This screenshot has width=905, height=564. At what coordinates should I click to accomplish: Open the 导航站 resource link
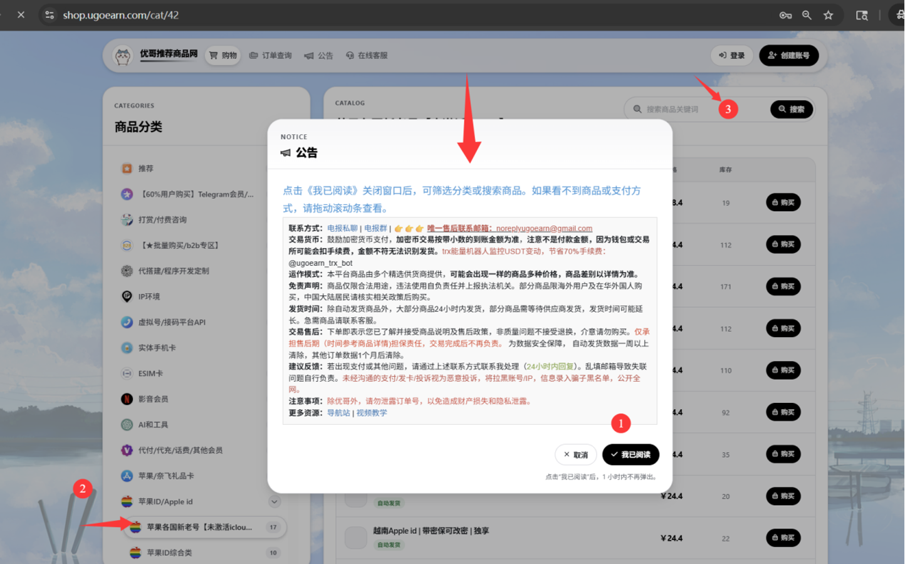pos(338,412)
